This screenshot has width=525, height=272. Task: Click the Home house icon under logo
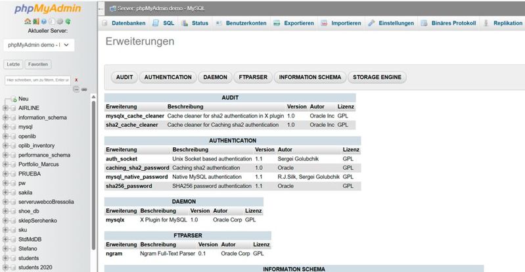[28, 22]
